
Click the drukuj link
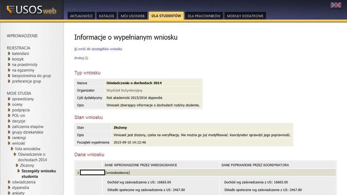(x=79, y=58)
